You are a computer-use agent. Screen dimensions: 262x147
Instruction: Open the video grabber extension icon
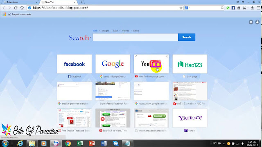point(239,8)
